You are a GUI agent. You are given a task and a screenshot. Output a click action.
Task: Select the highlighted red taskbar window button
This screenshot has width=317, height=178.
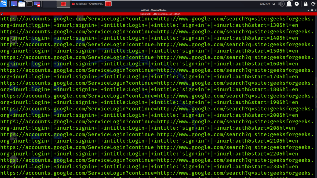(63, 4)
